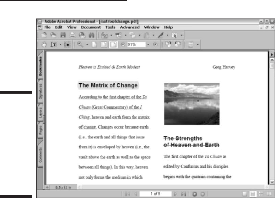Open the Document menu

91,27
